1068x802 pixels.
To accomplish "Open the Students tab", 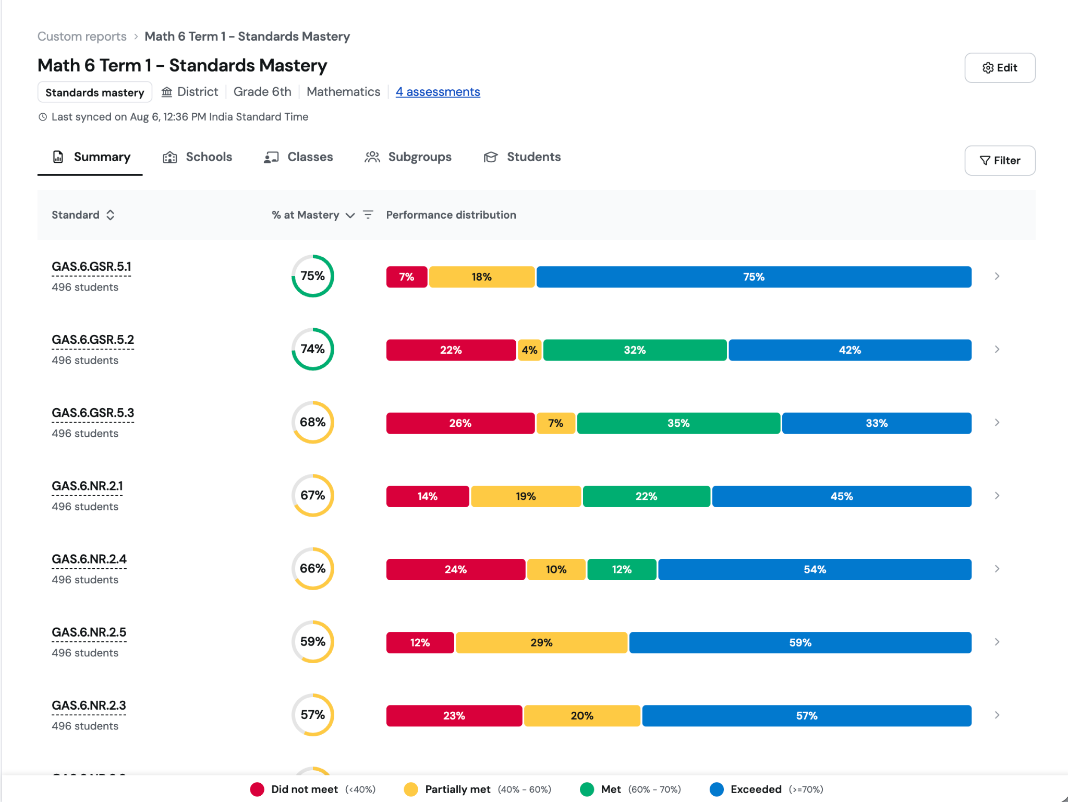I will click(x=523, y=157).
